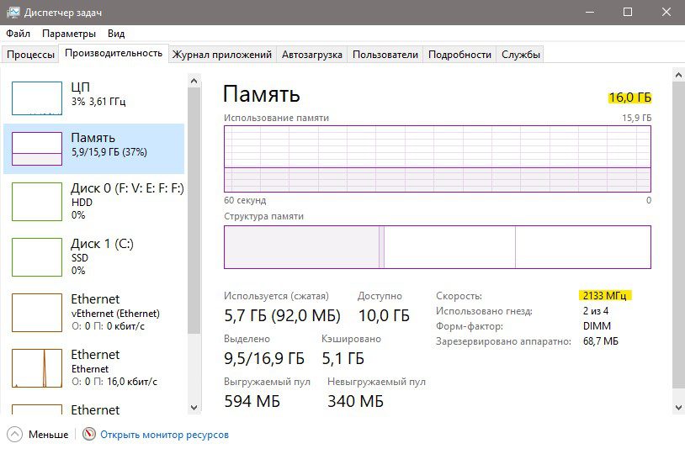Click the Структура памяти composition bar
Image resolution: width=685 pixels, height=454 pixels.
(x=438, y=247)
